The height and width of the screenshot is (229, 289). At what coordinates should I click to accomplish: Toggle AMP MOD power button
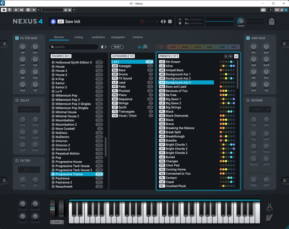[248, 38]
